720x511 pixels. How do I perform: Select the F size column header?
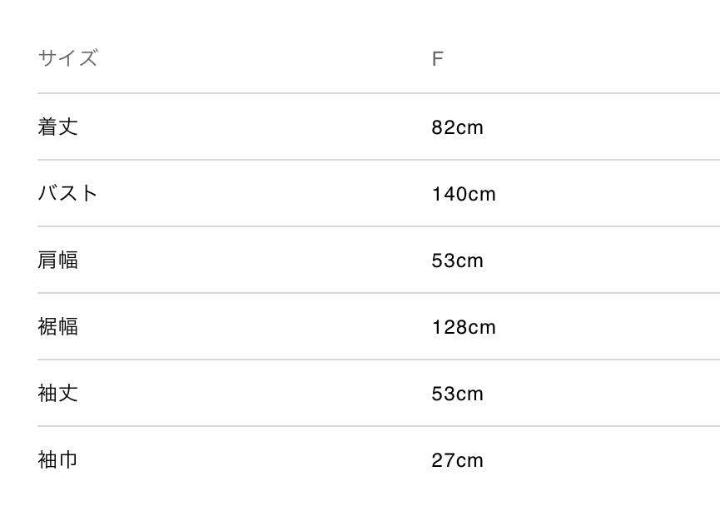pos(438,59)
